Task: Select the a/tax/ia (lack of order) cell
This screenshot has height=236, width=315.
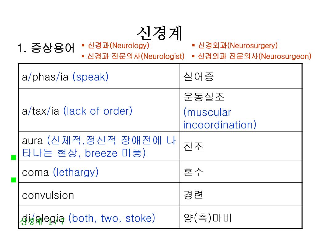Action: 77,111
